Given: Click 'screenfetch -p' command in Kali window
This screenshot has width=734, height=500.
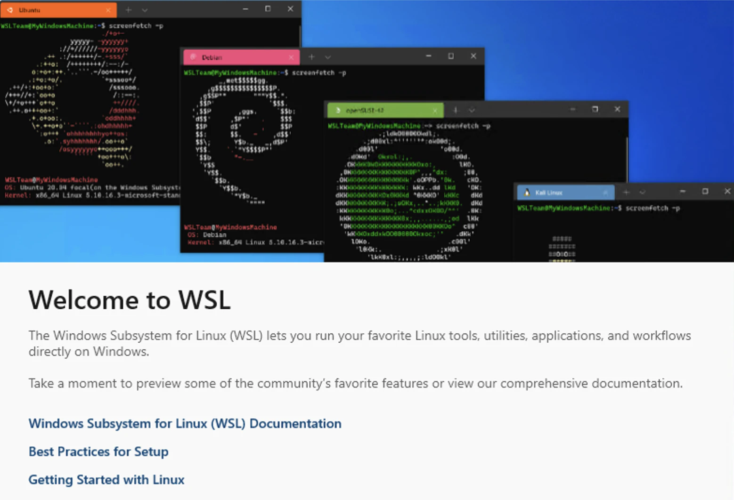Looking at the screenshot, I should (x=652, y=208).
